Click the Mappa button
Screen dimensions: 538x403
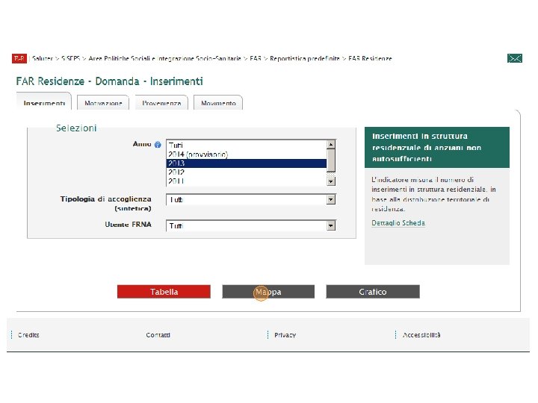click(x=268, y=292)
